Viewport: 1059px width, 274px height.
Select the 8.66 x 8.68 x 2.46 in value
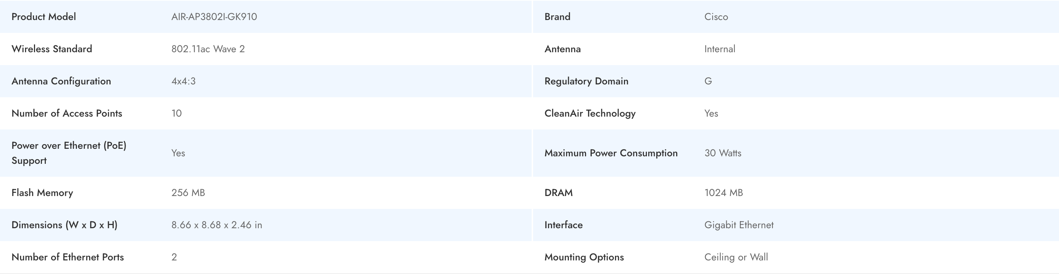tap(217, 225)
